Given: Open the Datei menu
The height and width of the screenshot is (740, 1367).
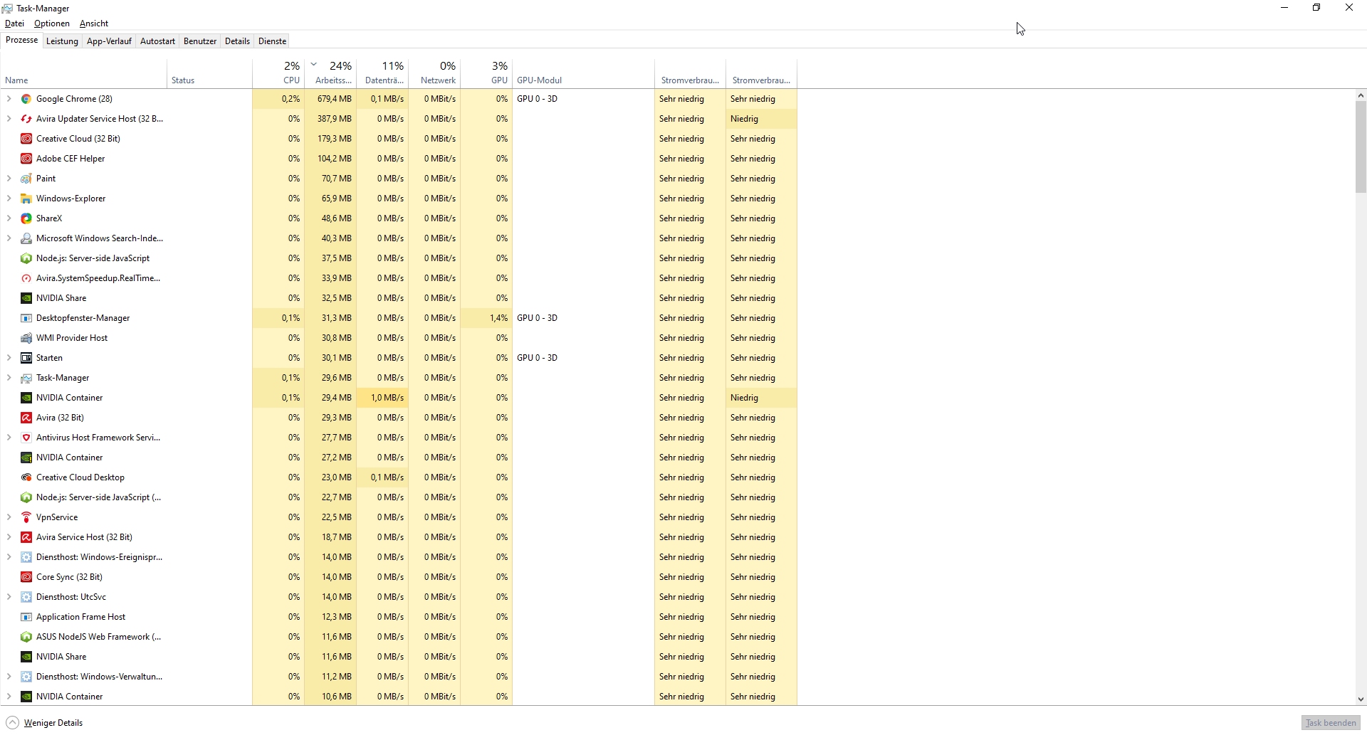Looking at the screenshot, I should (14, 23).
